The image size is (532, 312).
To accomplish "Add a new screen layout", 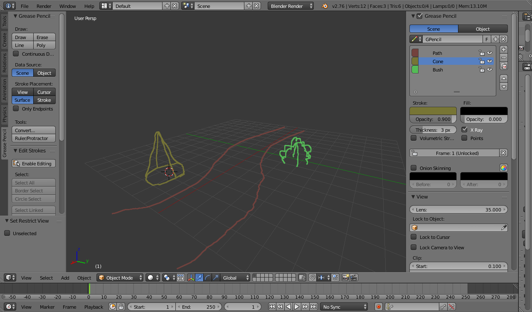I will [x=167, y=6].
